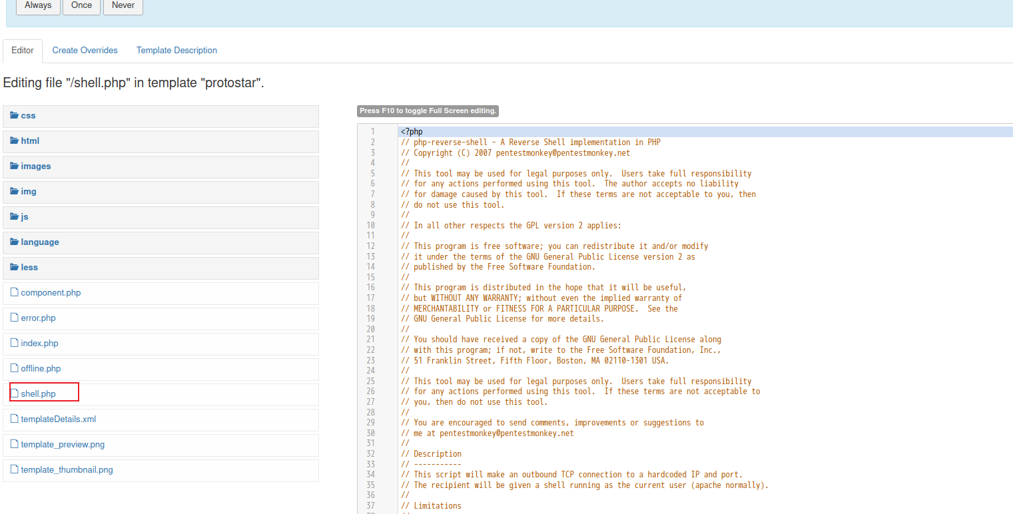Click the language folder icon
The width and height of the screenshot is (1013, 514).
click(x=15, y=242)
